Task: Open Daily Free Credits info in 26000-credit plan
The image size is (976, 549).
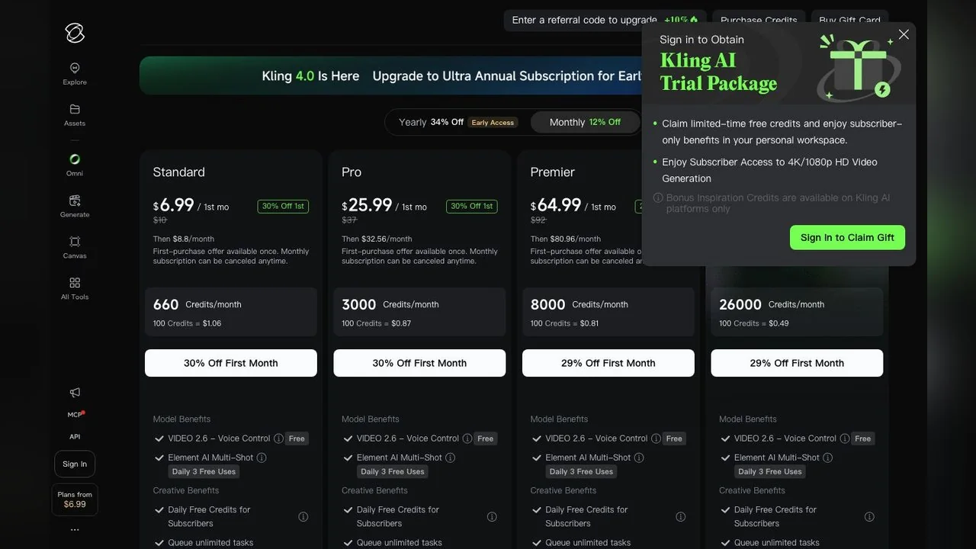Action: coord(869,516)
